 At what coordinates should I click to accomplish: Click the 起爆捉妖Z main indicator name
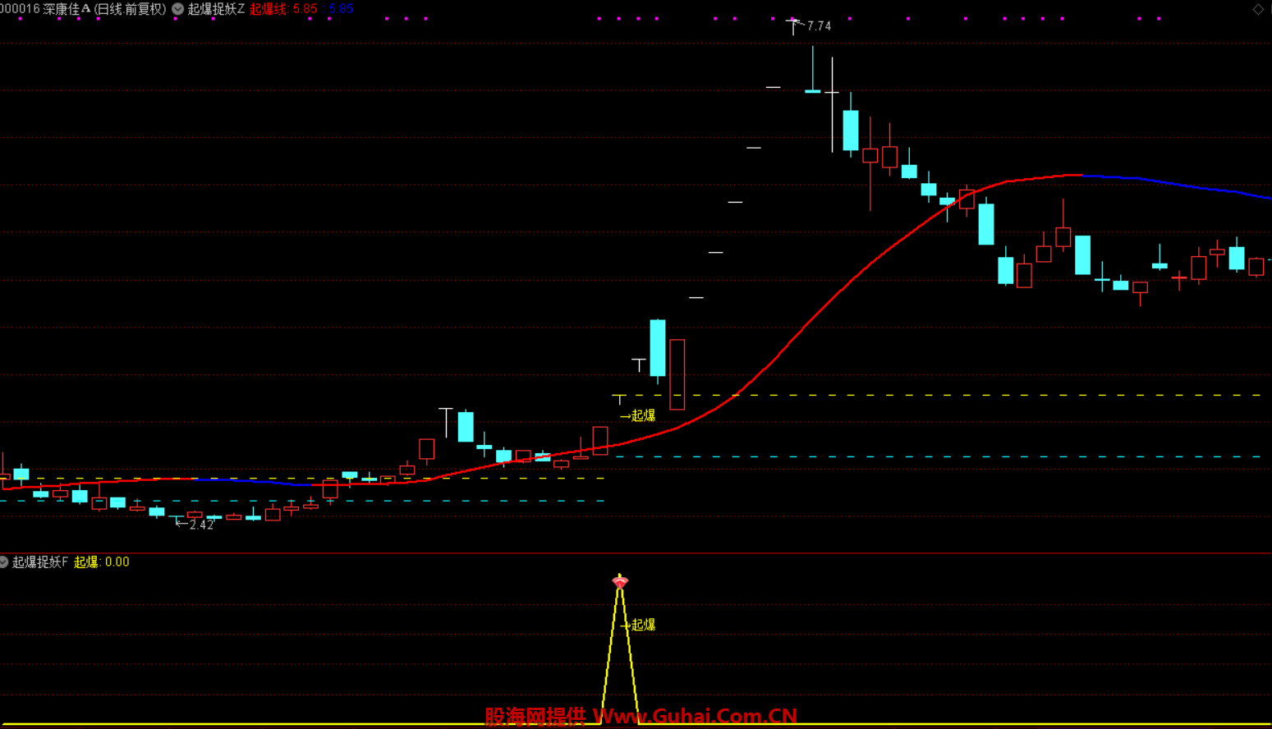[x=216, y=9]
